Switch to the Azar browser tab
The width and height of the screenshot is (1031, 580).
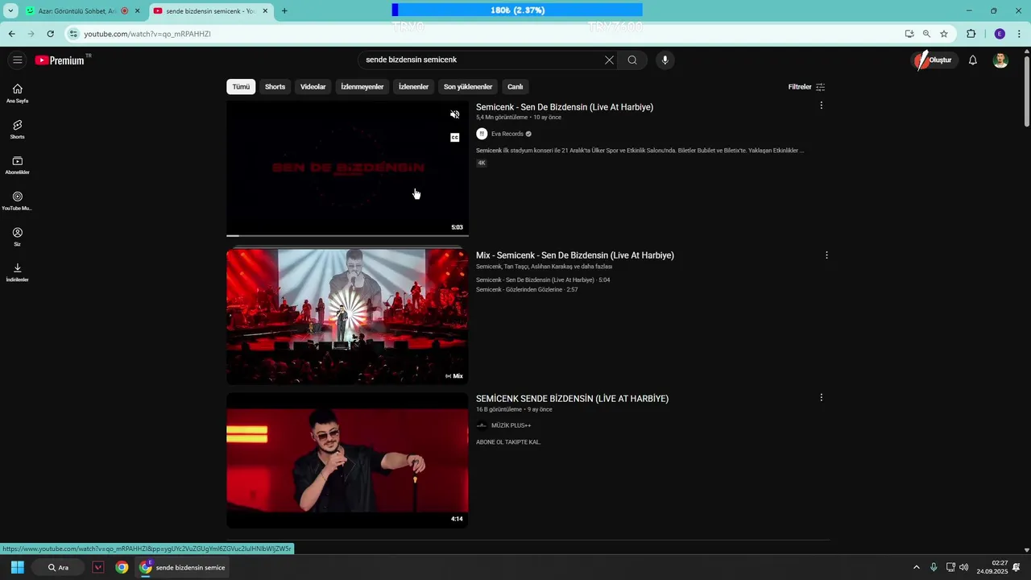pyautogui.click(x=79, y=11)
